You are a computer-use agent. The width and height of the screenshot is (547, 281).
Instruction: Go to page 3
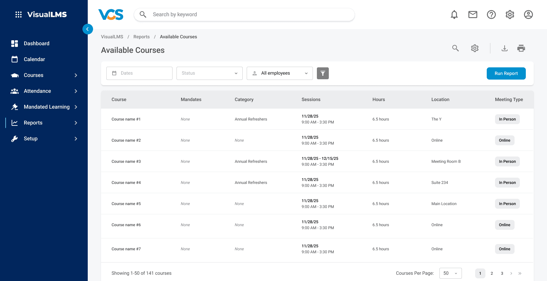coord(502,273)
